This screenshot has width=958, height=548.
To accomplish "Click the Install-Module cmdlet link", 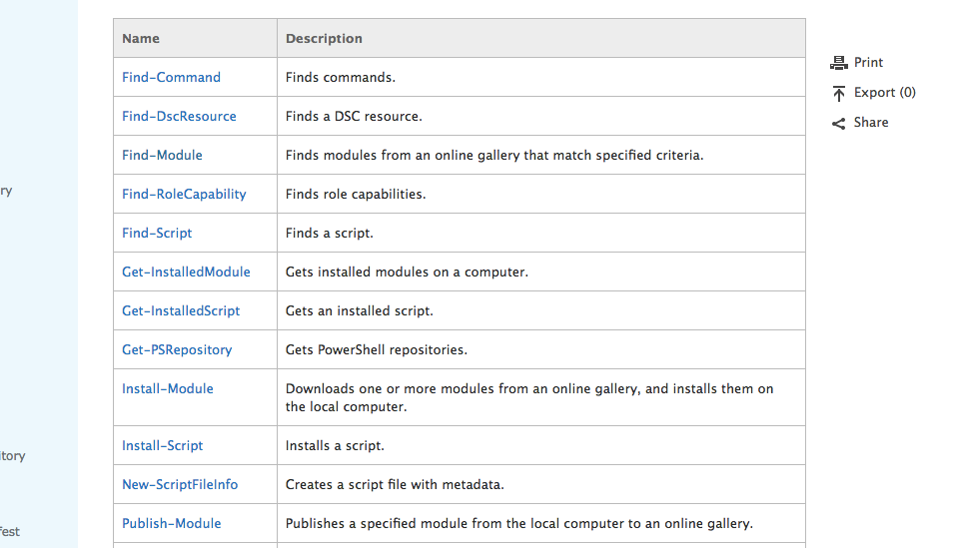I will click(x=168, y=388).
